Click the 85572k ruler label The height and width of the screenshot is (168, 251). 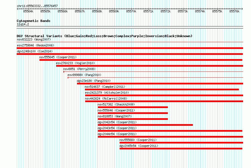(x=166, y=11)
